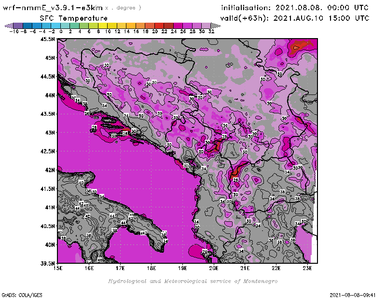Click the legend swatch between 24 and 26
The image size is (386, 298).
[178, 26]
